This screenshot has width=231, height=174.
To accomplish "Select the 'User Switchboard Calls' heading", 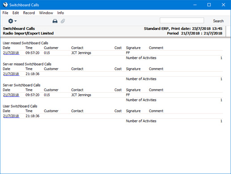I will pos(20,106).
